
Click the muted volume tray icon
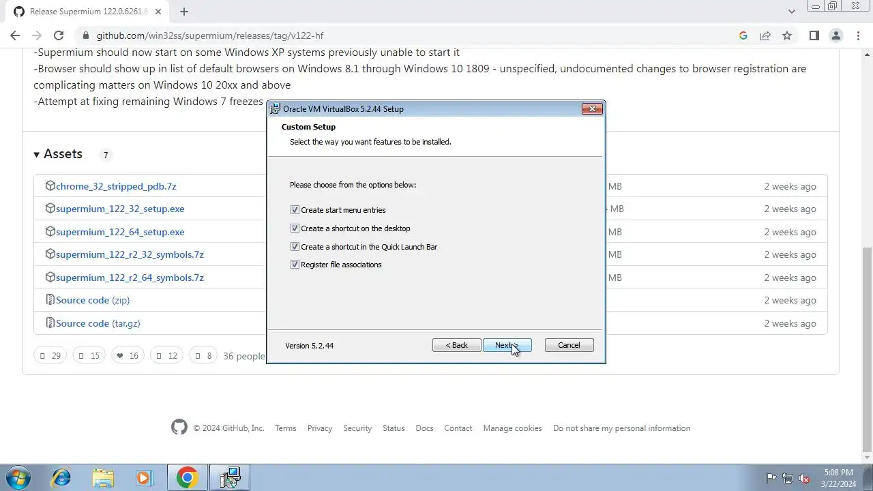804,478
